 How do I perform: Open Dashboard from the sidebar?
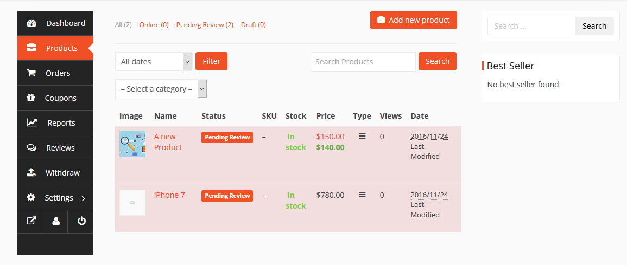(x=55, y=23)
